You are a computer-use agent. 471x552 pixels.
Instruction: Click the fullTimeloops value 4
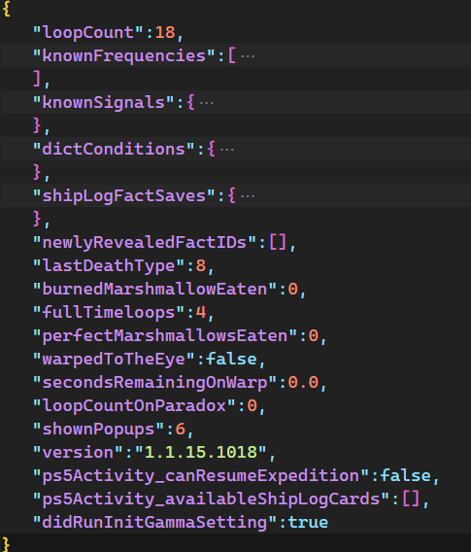tap(201, 313)
